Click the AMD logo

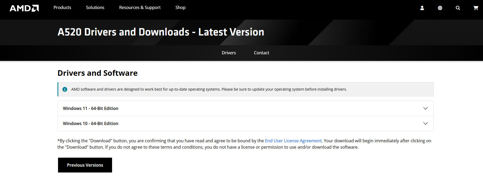tap(24, 8)
